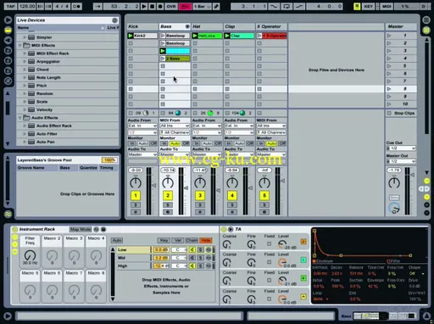Open Bass track MIDI From dropdown

pyautogui.click(x=175, y=126)
